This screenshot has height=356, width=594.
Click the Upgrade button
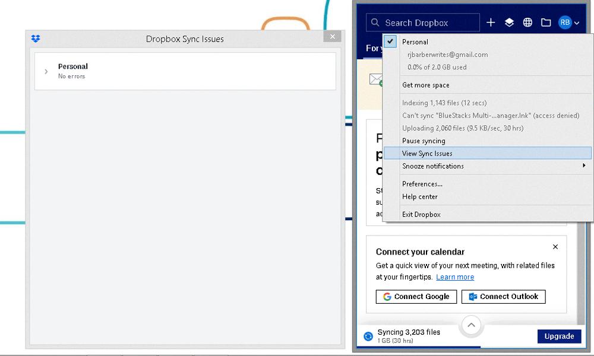pos(559,336)
